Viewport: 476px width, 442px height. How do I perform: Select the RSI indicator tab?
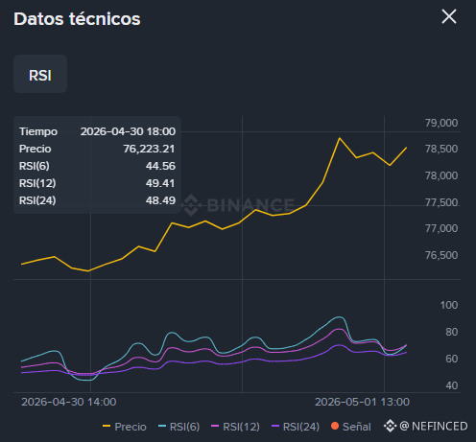click(40, 74)
